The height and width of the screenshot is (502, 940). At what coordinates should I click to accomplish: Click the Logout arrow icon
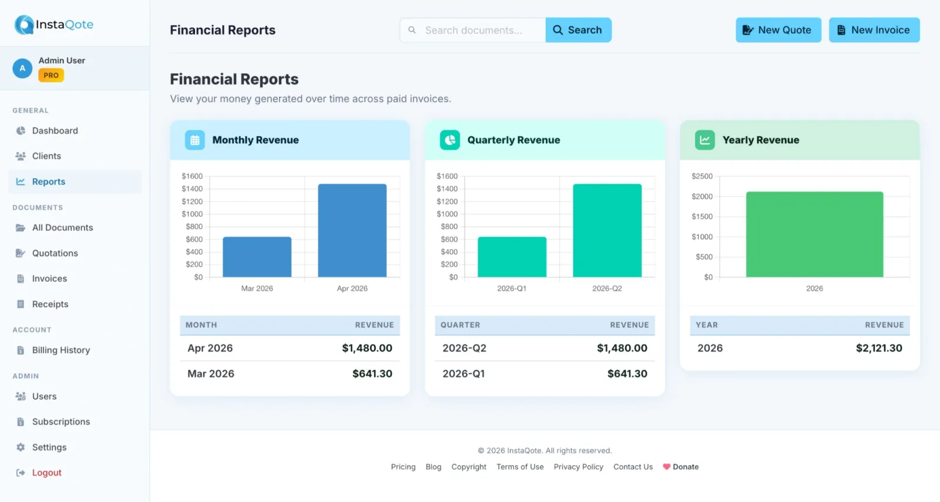[x=21, y=473]
